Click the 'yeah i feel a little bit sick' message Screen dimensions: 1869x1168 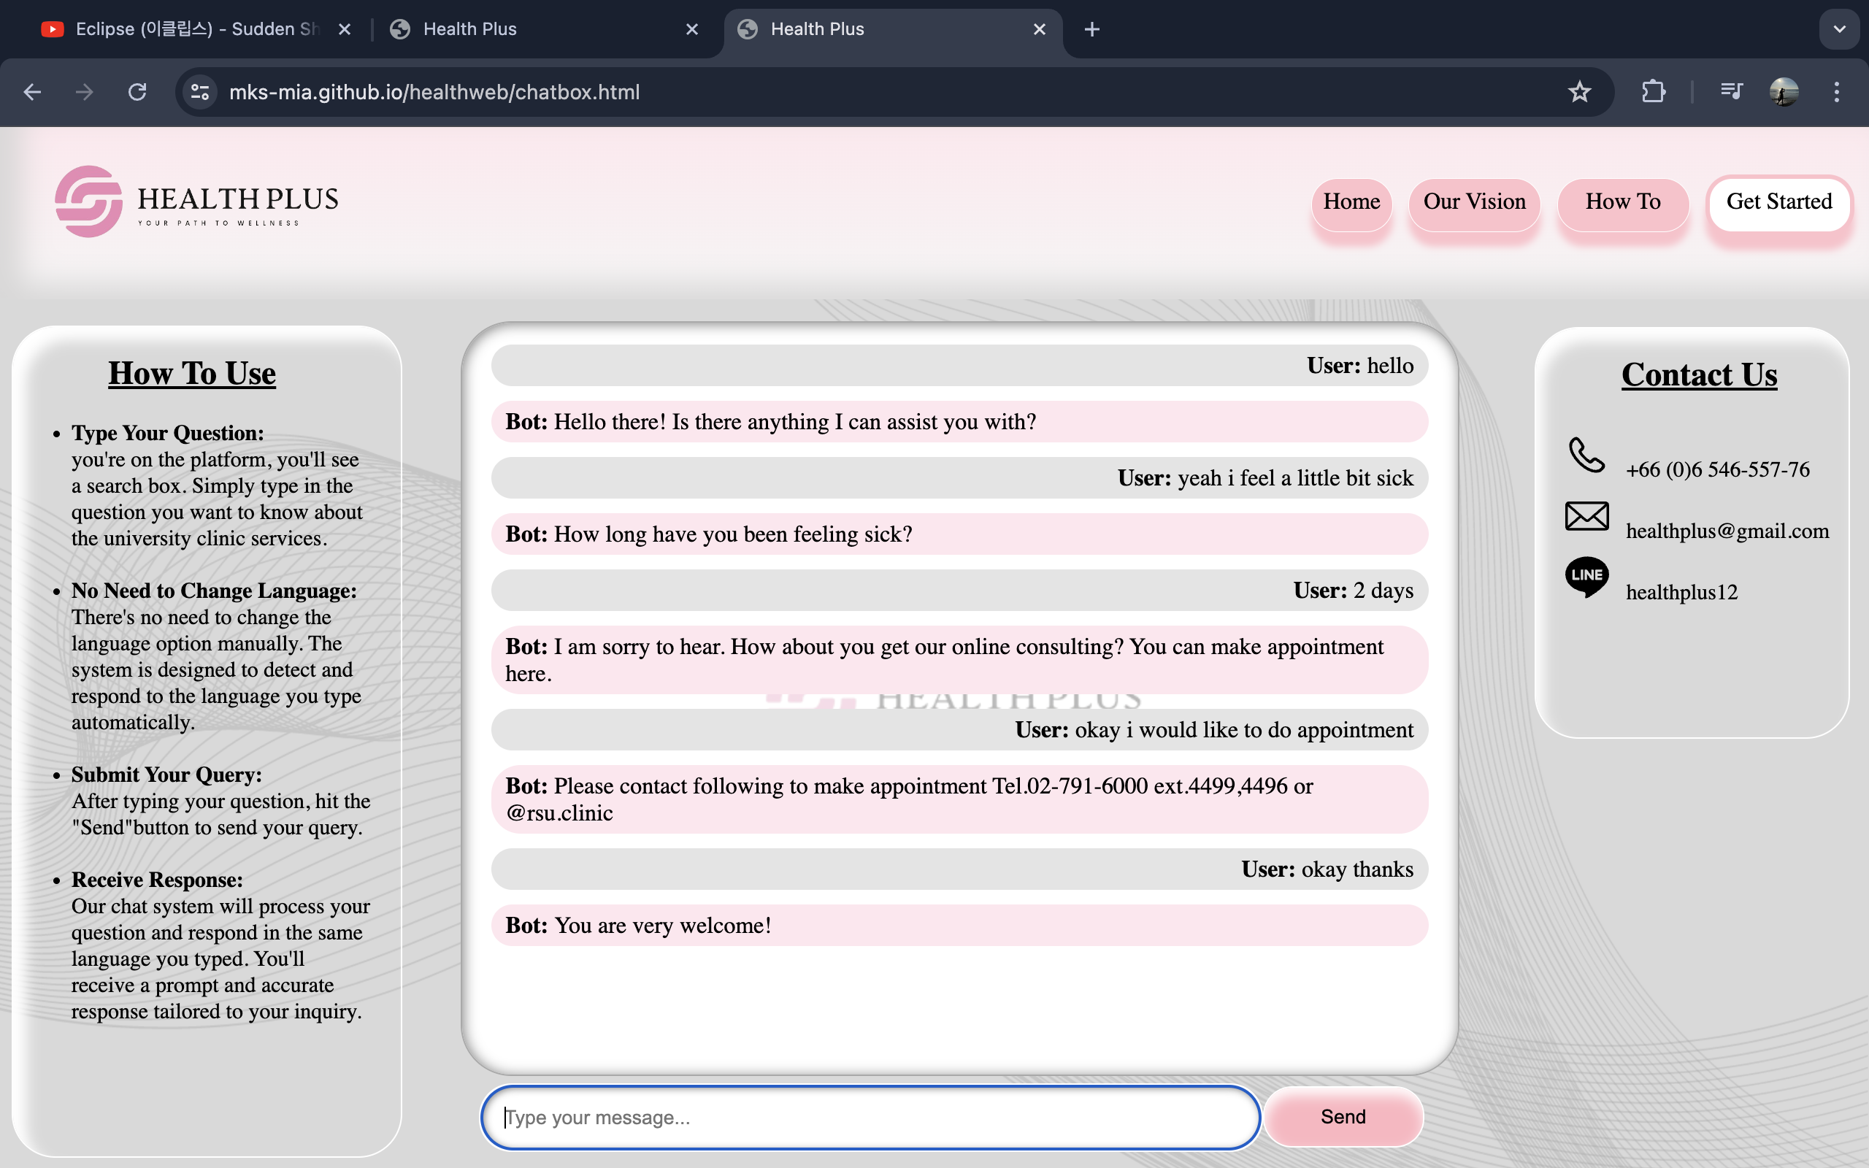point(959,478)
